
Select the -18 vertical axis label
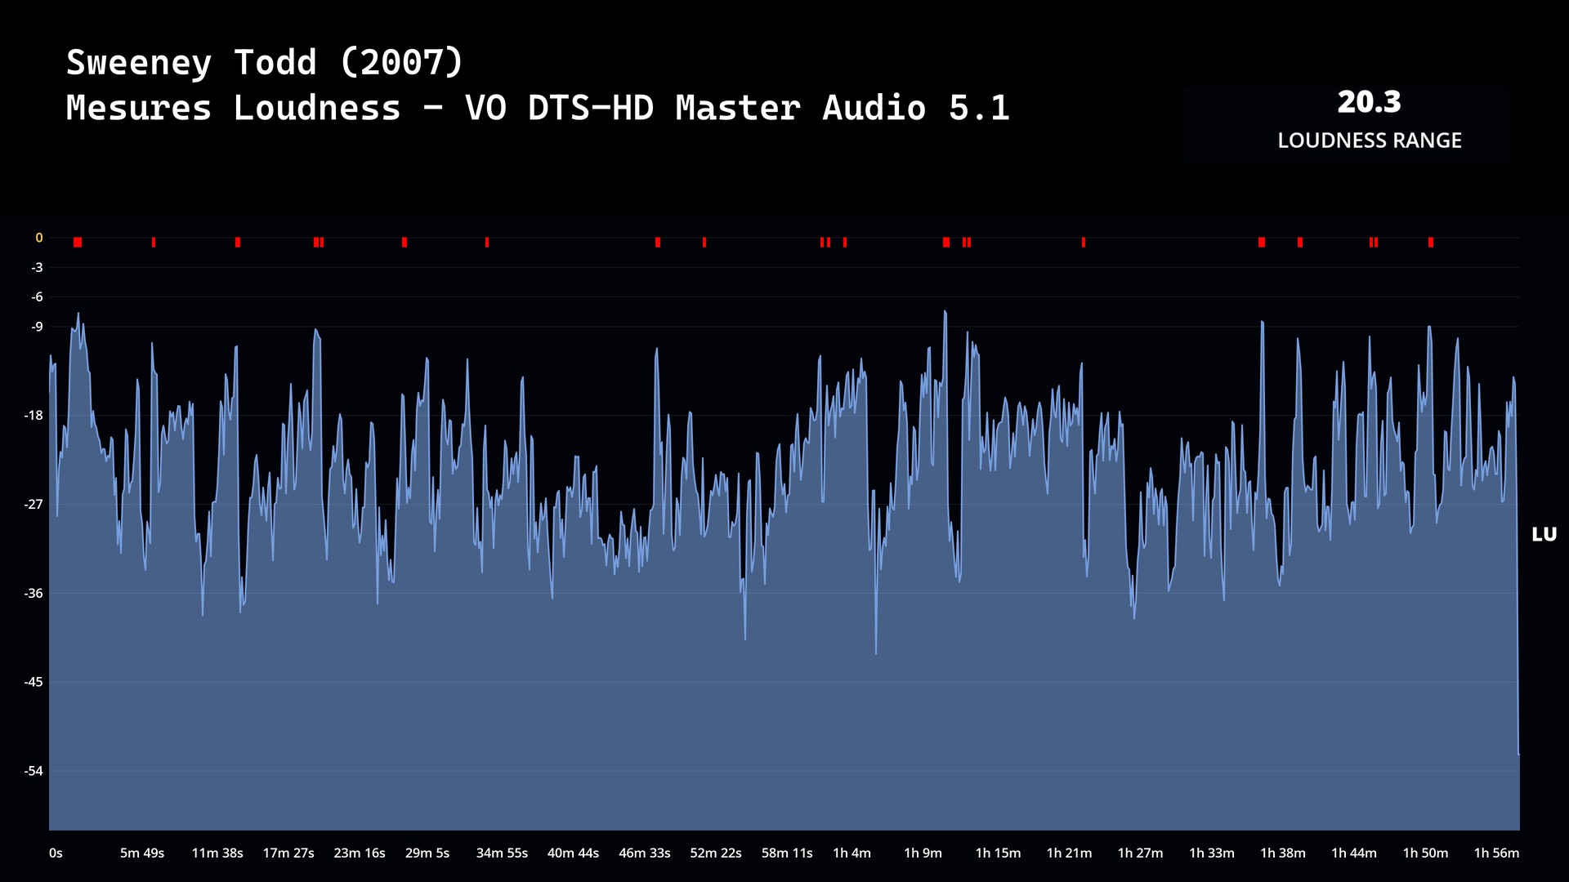click(x=34, y=415)
